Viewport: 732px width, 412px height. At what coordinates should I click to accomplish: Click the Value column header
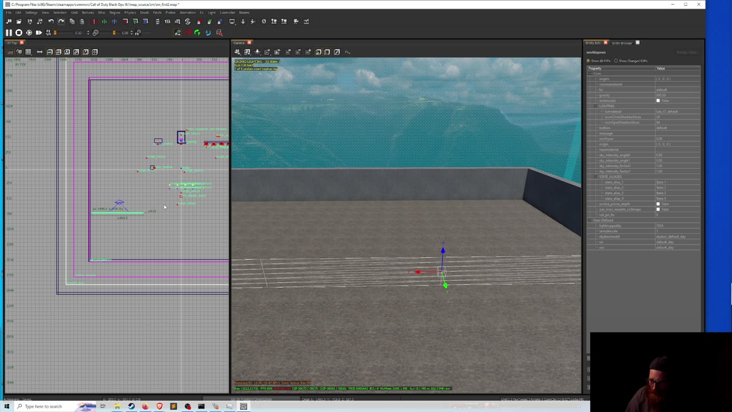[678, 69]
